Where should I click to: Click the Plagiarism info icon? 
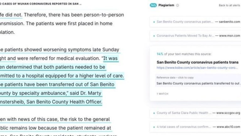click(177, 5)
